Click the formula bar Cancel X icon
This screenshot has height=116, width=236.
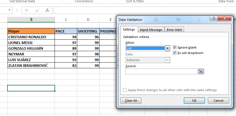[27, 10]
